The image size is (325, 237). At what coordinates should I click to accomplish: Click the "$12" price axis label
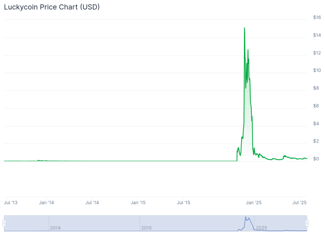316,53
